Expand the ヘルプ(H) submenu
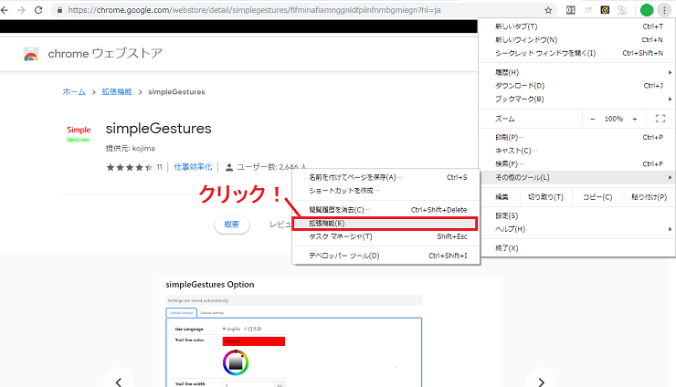The height and width of the screenshot is (387, 676). click(576, 229)
